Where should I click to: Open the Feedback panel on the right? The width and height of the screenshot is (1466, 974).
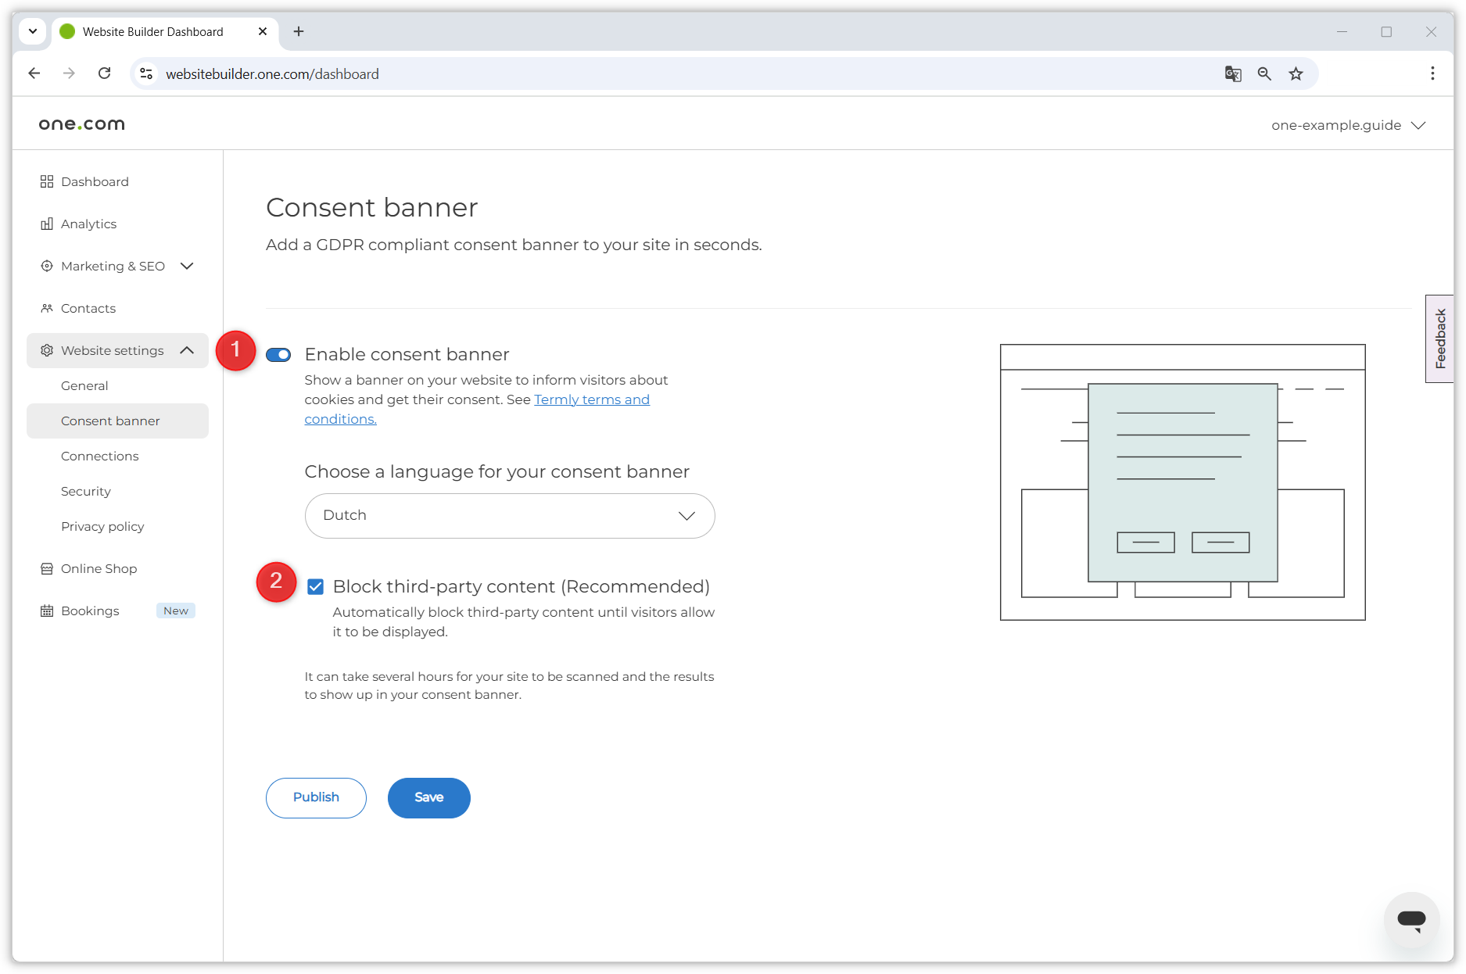pos(1439,338)
